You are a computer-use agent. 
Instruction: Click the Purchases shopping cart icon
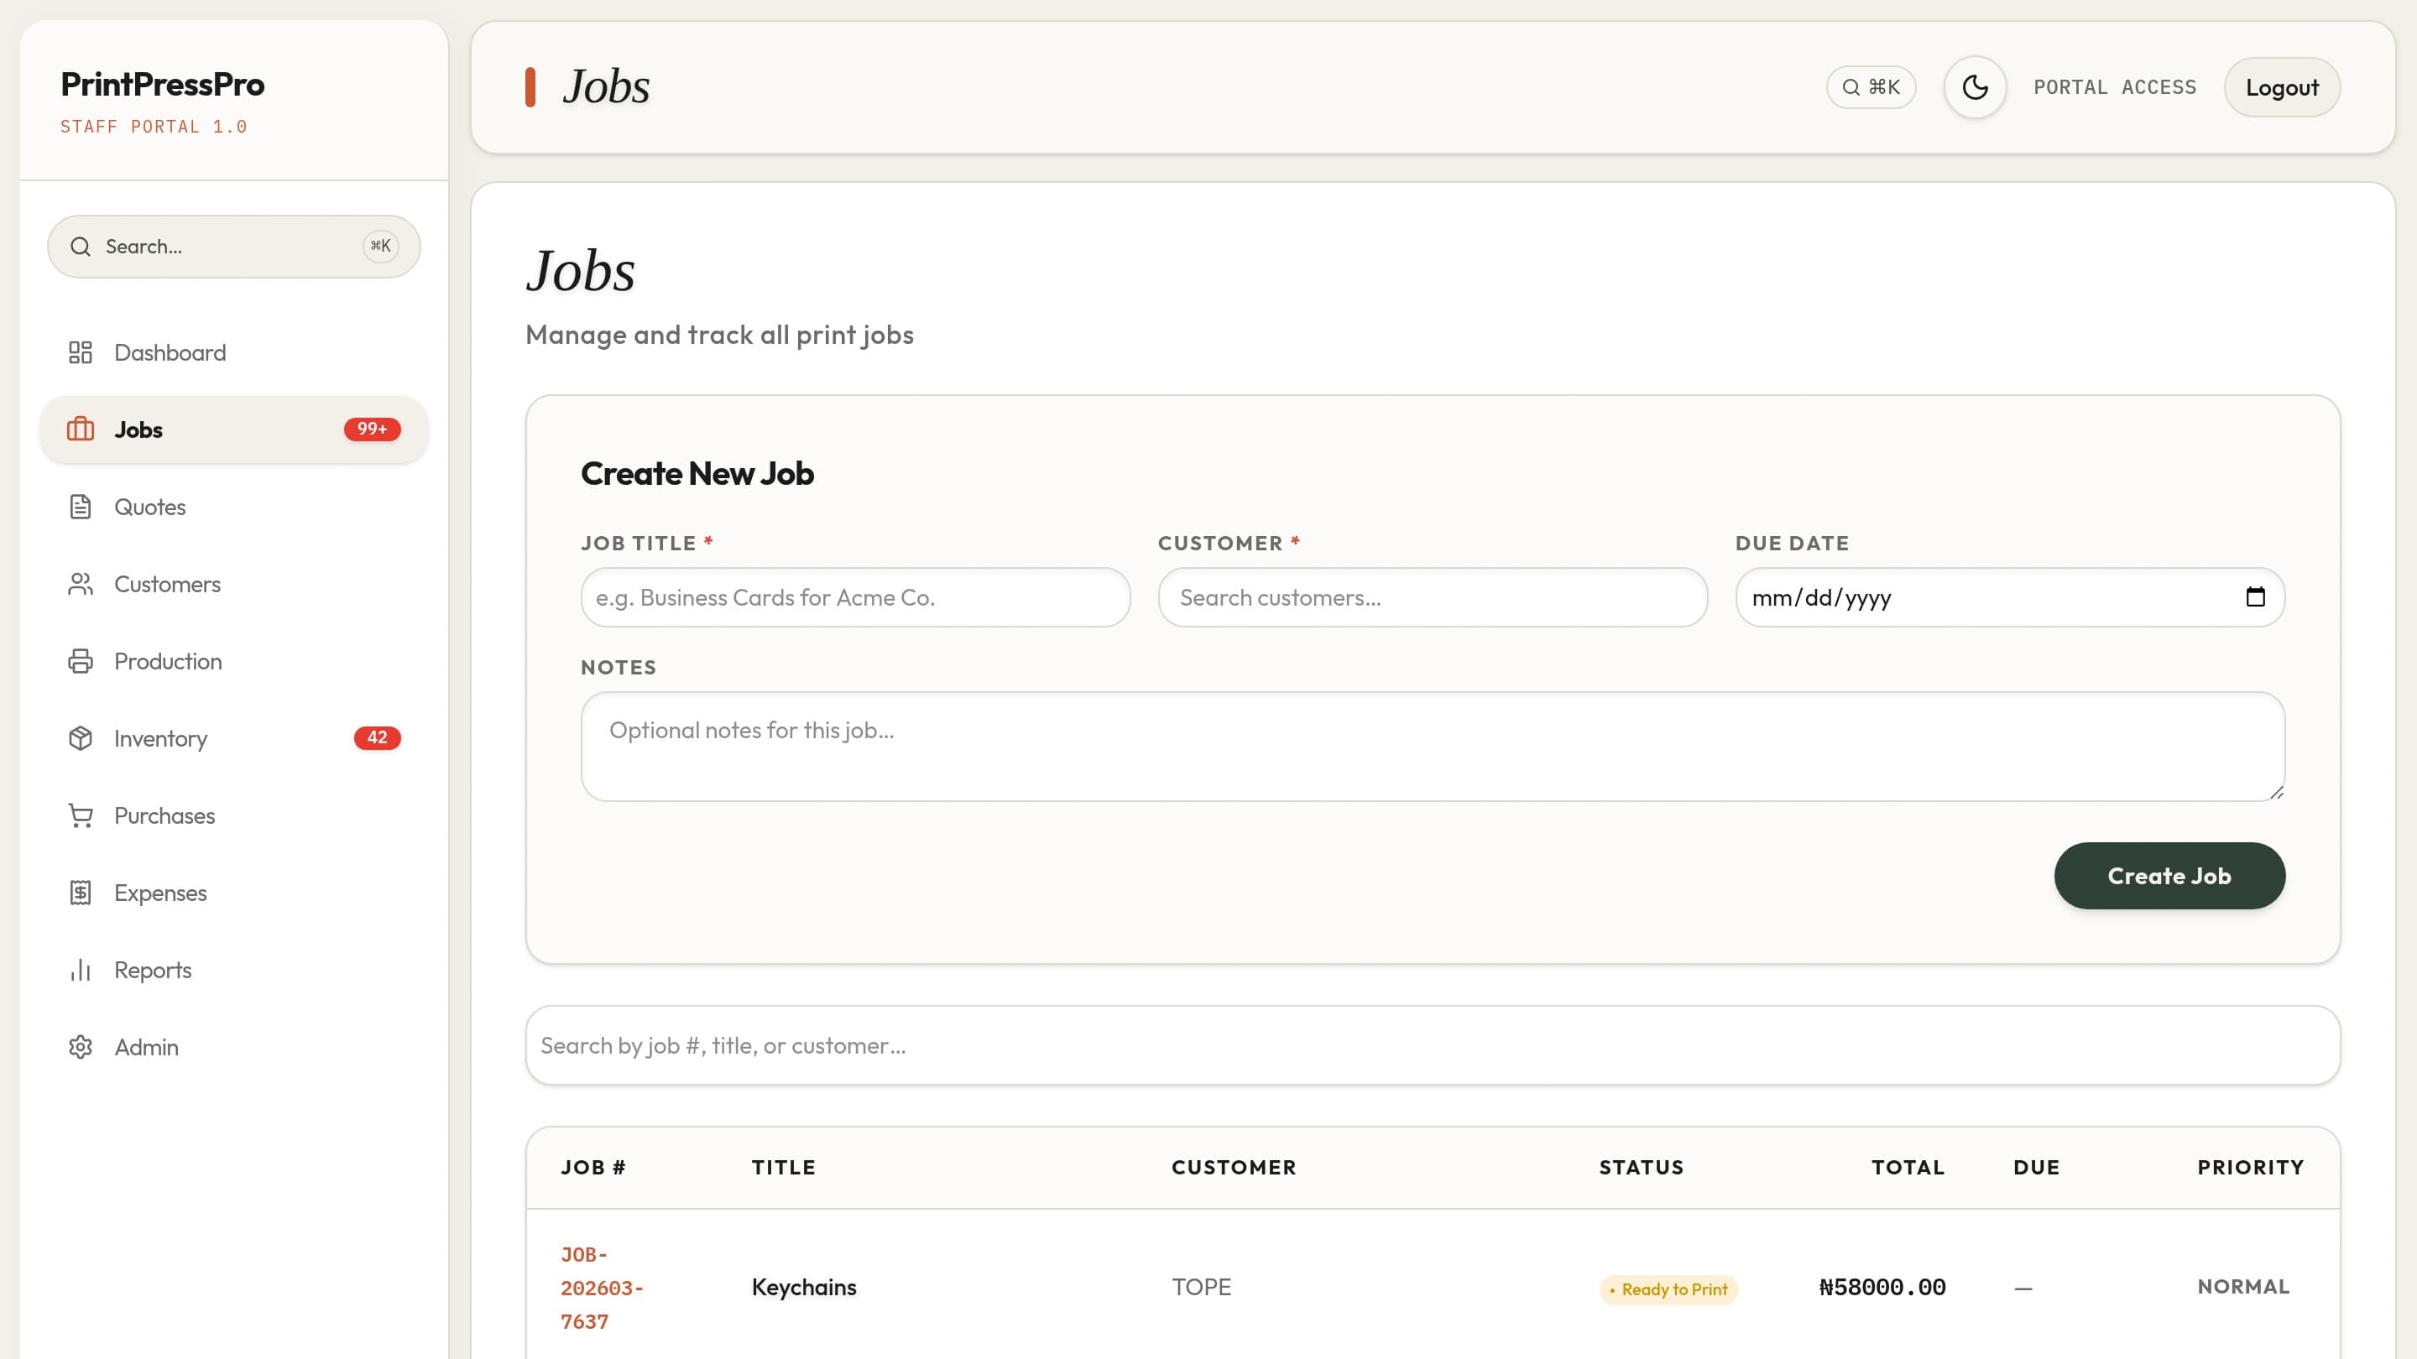[x=81, y=815]
